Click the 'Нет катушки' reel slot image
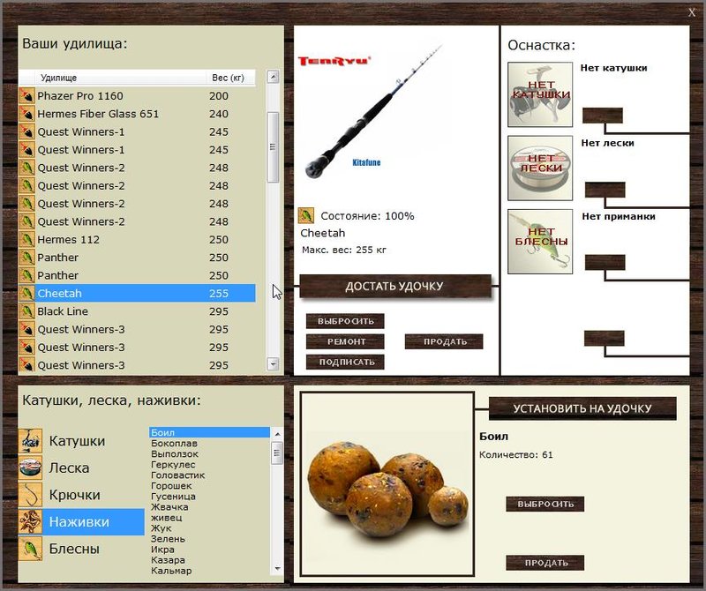 pos(540,94)
